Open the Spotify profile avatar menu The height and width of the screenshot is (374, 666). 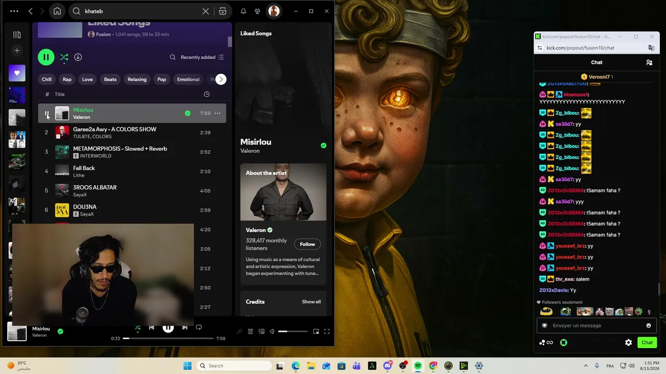click(274, 11)
